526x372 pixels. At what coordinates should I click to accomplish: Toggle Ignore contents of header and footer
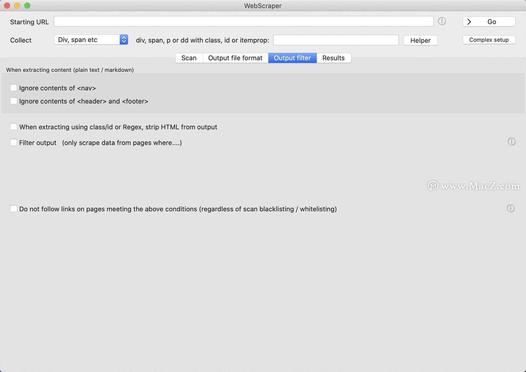tap(14, 101)
